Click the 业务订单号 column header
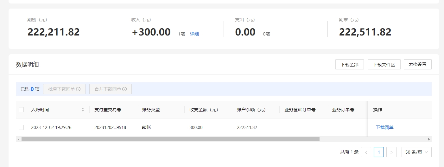The image size is (444, 167). pyautogui.click(x=343, y=110)
